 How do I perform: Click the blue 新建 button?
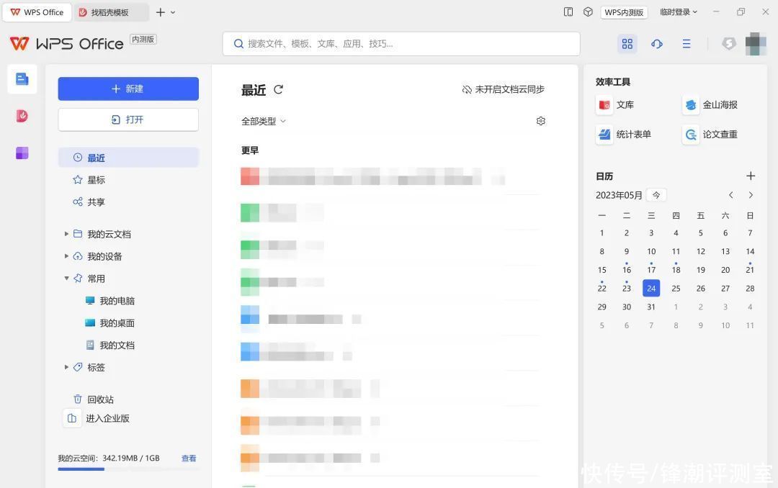pos(128,89)
